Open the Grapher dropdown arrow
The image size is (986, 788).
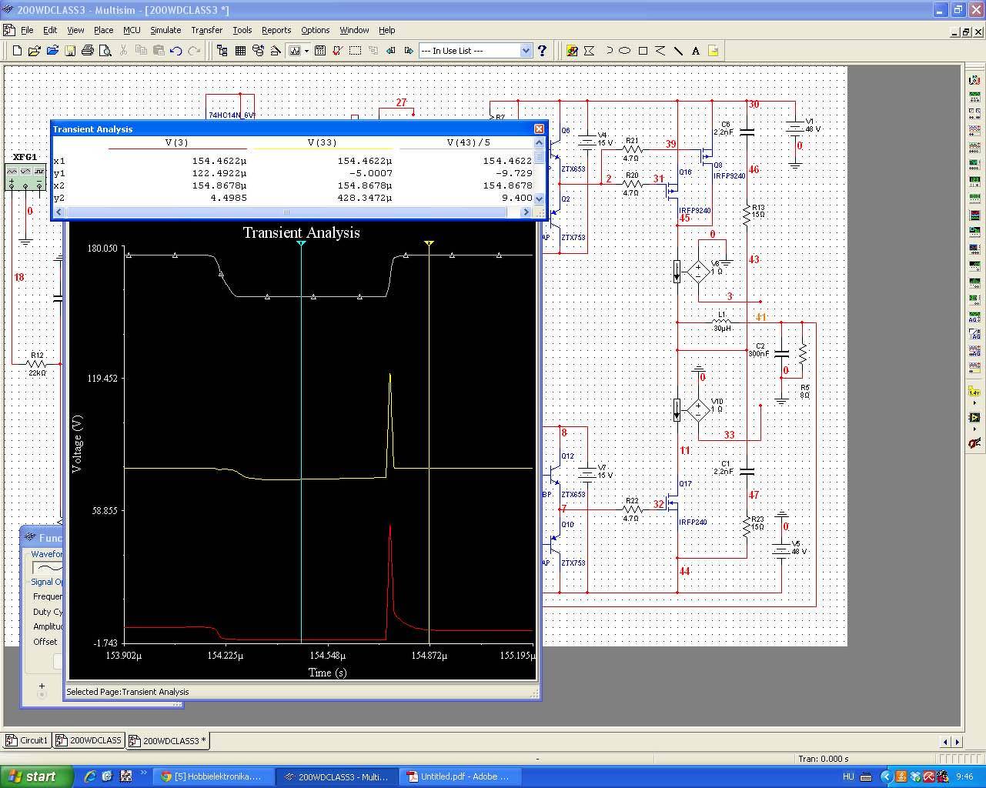306,51
